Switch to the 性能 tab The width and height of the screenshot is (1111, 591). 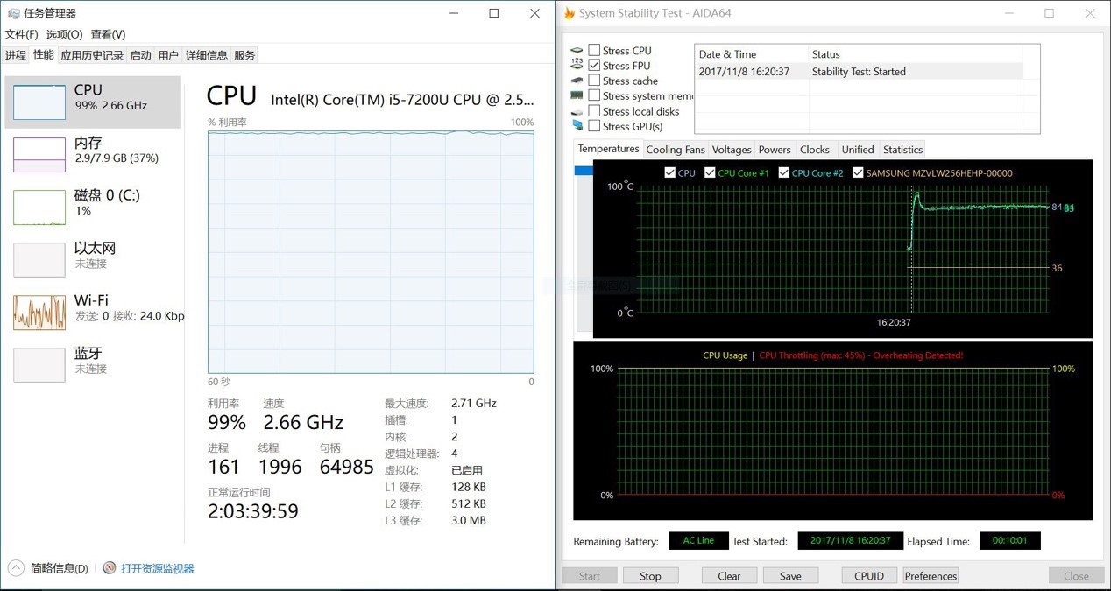tap(44, 54)
